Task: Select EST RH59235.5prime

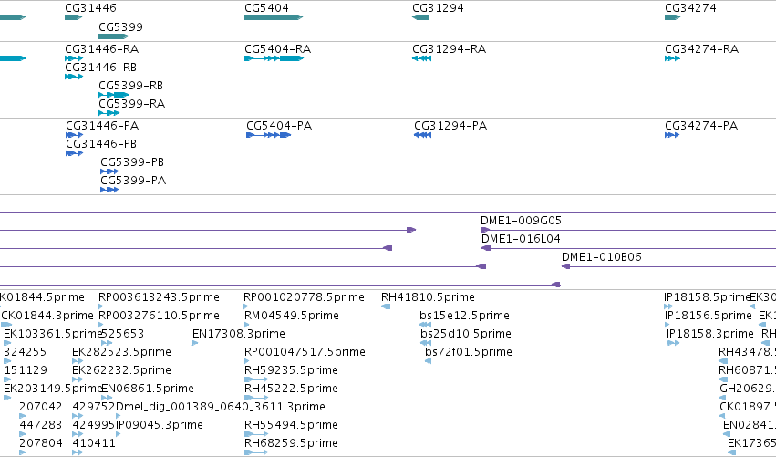Action: click(x=291, y=371)
